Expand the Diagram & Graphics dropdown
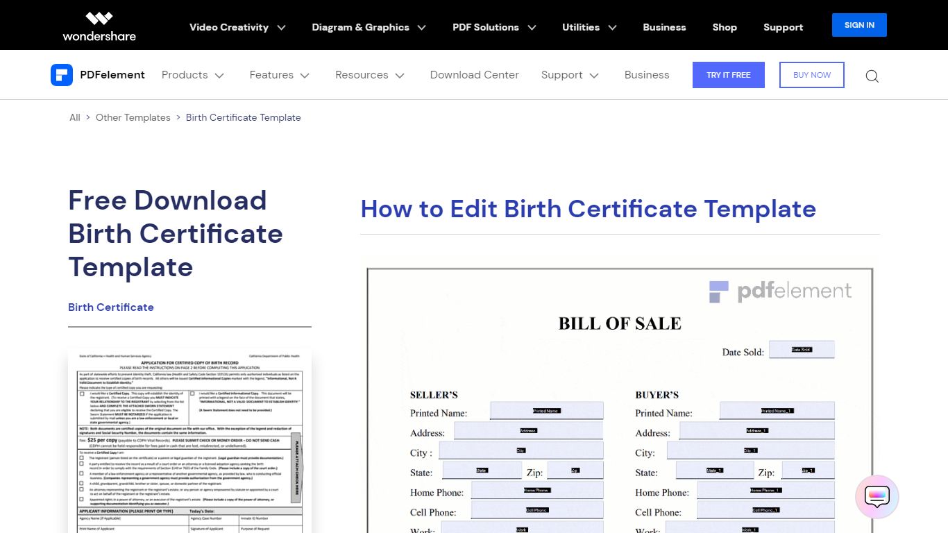 [x=369, y=27]
